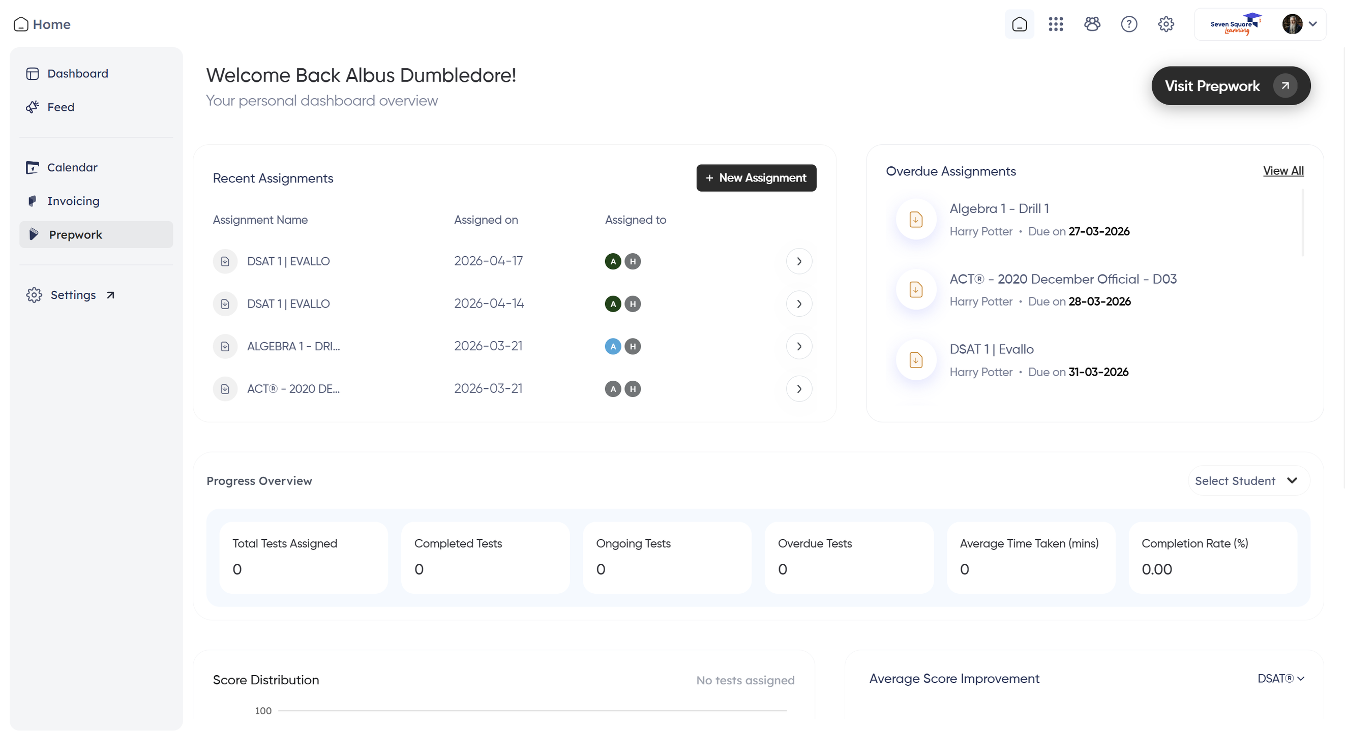Click the home icon button in header

[1019, 24]
